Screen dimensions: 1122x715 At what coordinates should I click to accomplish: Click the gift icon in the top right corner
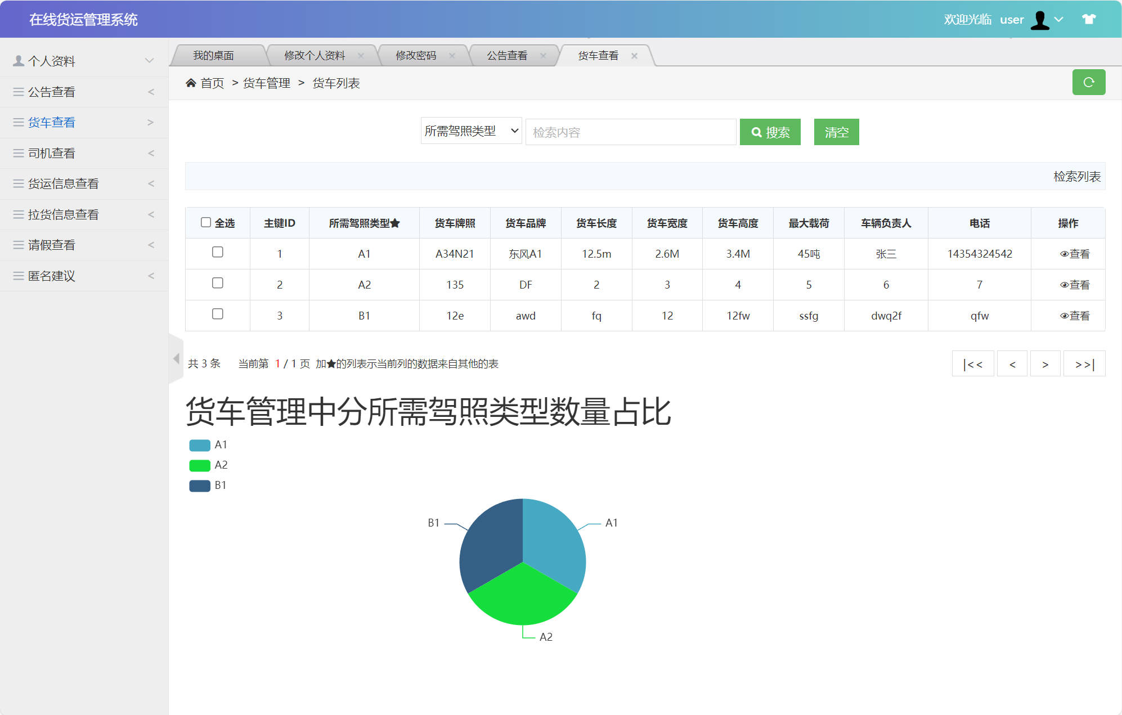1088,19
